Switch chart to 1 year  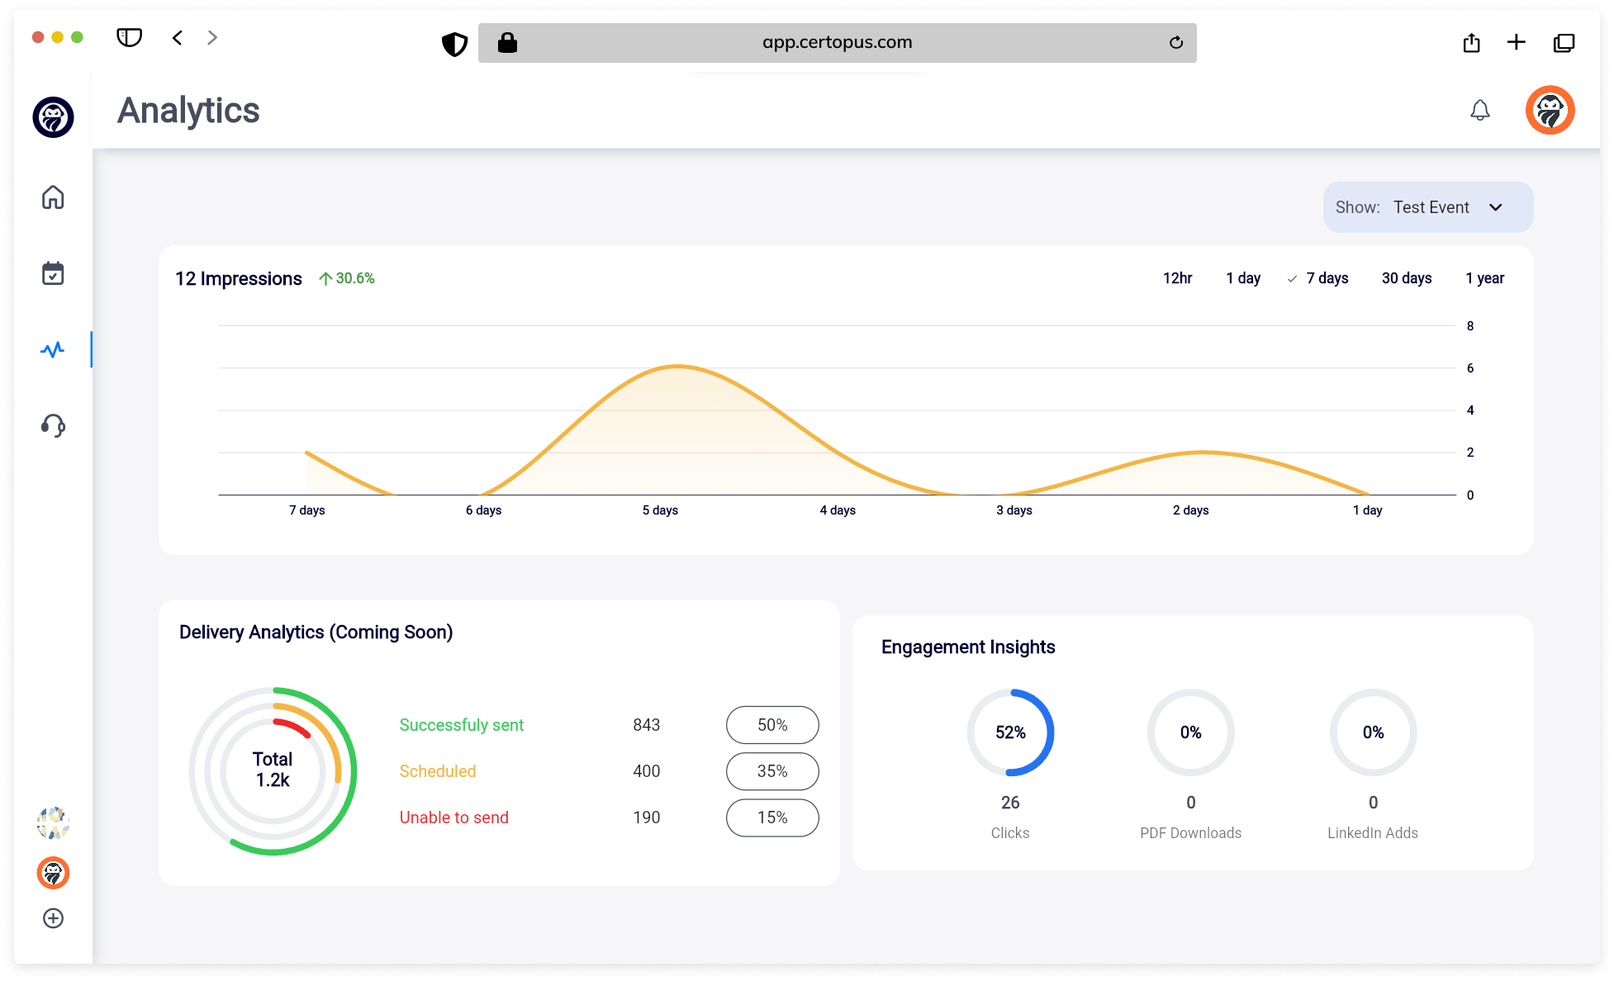coord(1484,278)
